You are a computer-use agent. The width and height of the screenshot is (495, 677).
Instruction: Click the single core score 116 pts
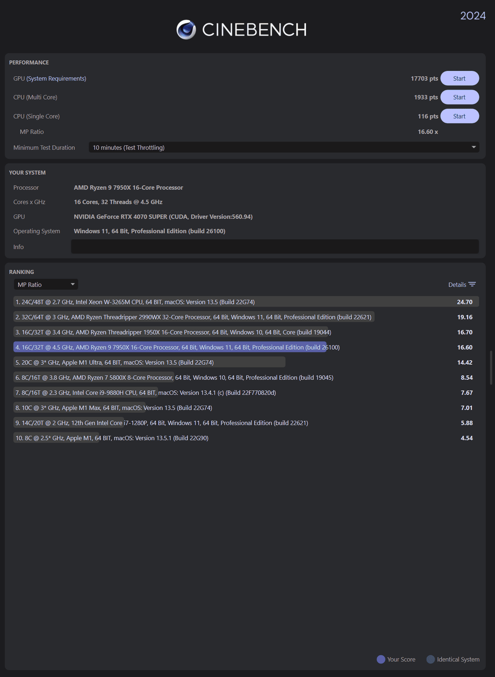click(428, 116)
